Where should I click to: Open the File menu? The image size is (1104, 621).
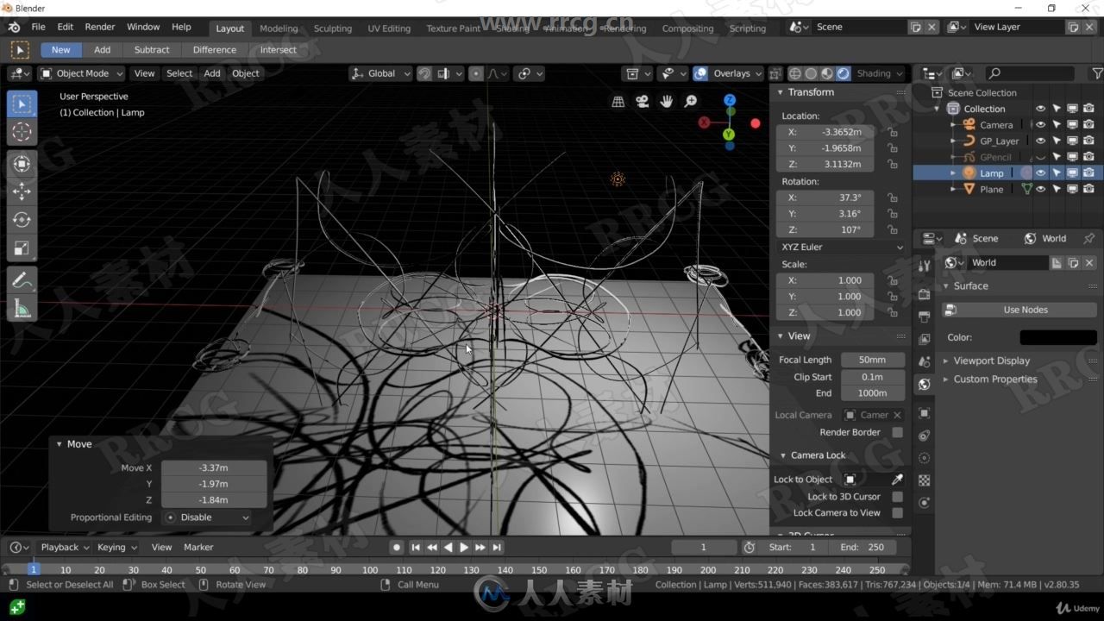coord(39,27)
